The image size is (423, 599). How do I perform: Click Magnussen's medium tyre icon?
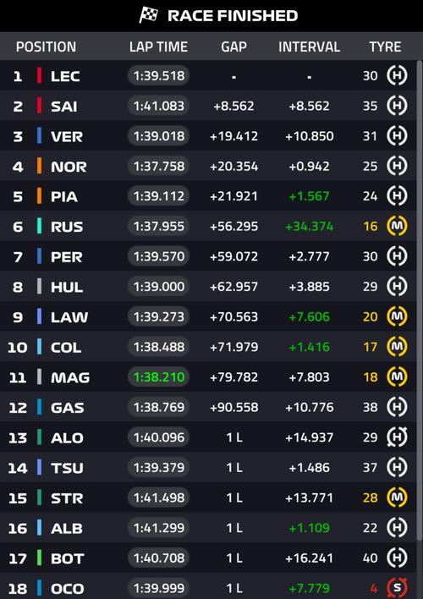click(x=397, y=377)
